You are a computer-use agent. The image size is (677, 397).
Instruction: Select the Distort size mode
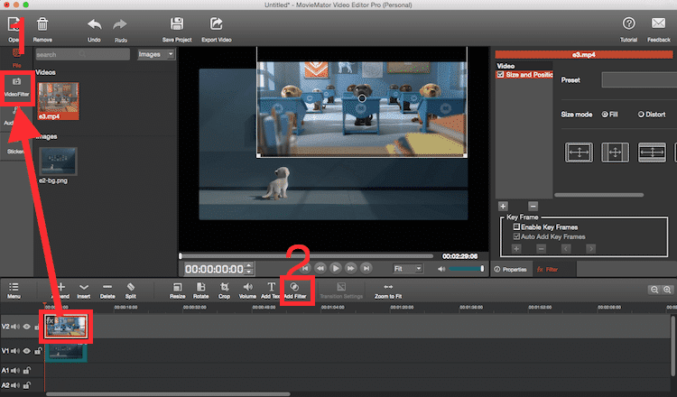pyautogui.click(x=641, y=115)
